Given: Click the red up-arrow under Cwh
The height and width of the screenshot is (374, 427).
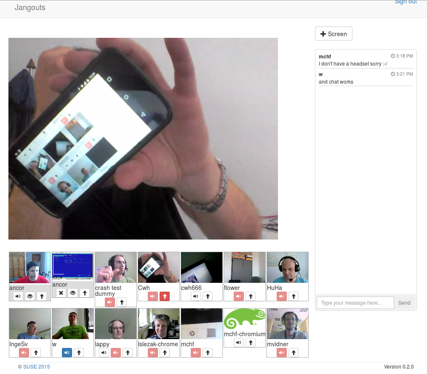Looking at the screenshot, I should point(165,296).
